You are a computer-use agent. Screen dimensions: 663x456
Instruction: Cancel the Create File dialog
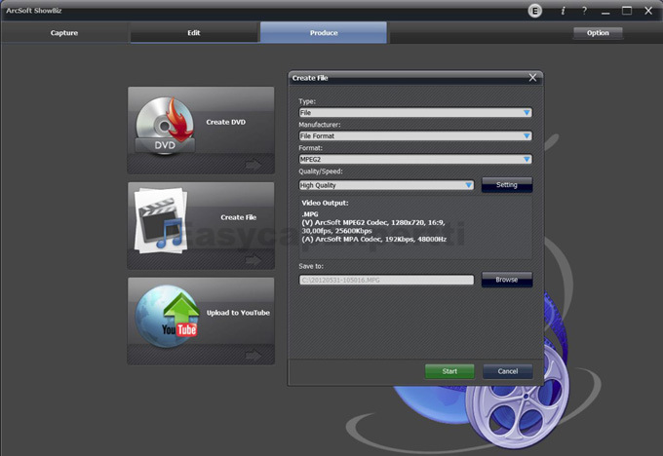(x=507, y=371)
